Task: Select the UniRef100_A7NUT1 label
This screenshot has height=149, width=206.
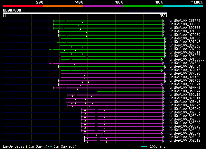Action: (x=185, y=98)
